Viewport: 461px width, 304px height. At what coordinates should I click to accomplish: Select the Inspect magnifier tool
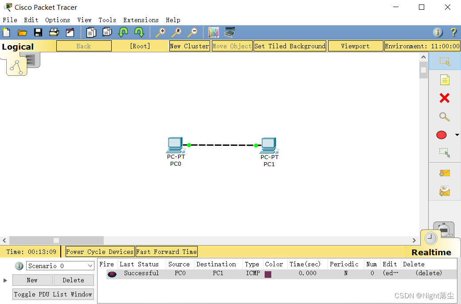click(x=444, y=117)
